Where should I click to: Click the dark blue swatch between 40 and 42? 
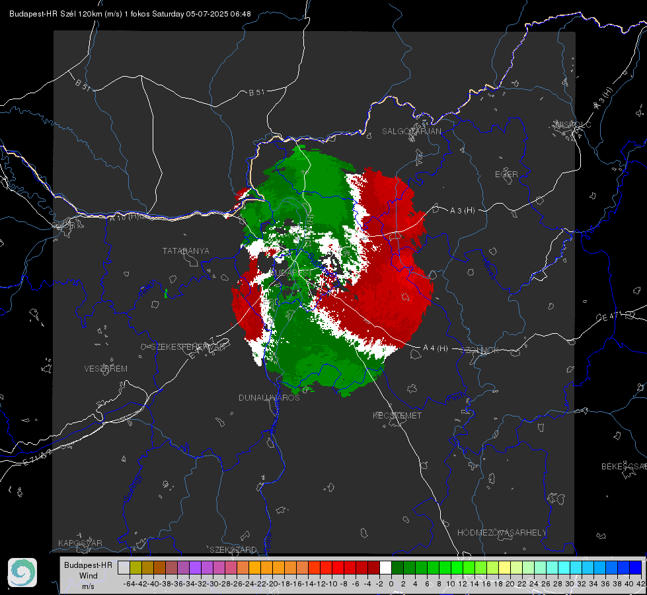635,567
